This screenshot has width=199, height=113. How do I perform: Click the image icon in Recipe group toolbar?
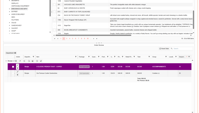coord(33,61)
